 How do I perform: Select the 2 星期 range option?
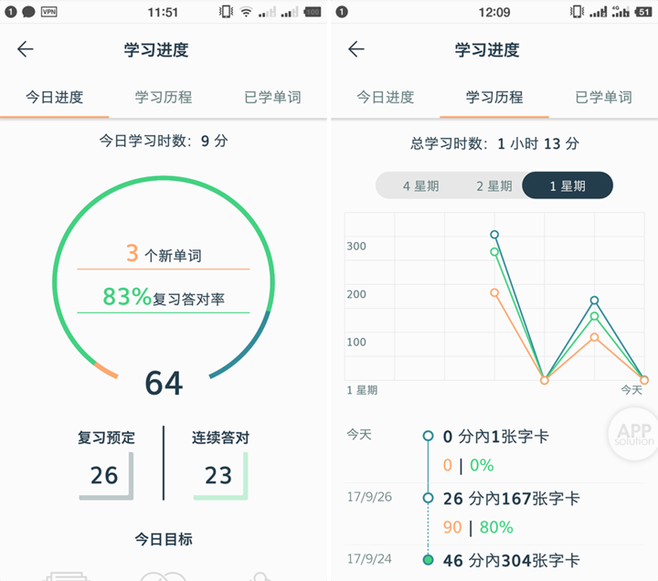pos(493,185)
